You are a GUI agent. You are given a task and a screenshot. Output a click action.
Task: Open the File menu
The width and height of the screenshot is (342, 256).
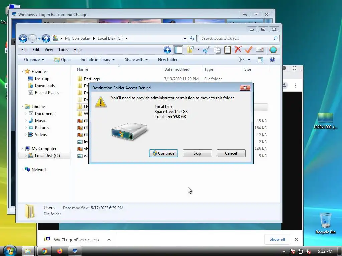pos(24,50)
